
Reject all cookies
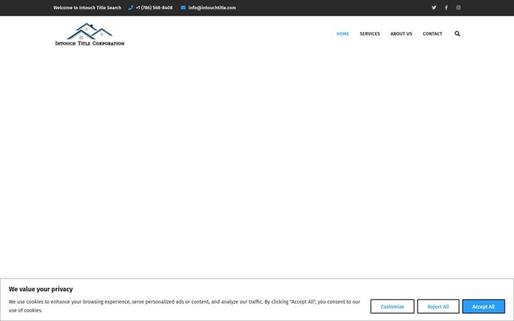[x=438, y=307]
